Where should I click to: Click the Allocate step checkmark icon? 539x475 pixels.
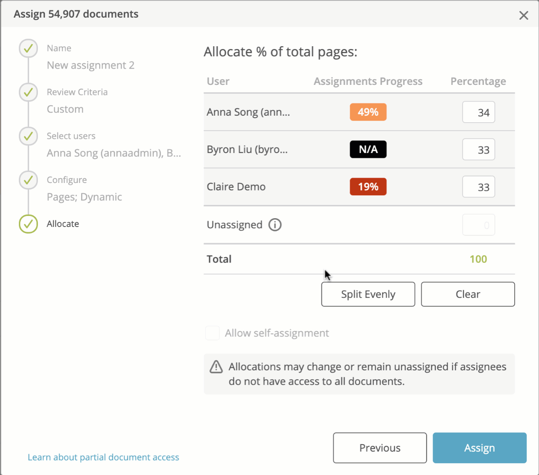pyautogui.click(x=28, y=224)
